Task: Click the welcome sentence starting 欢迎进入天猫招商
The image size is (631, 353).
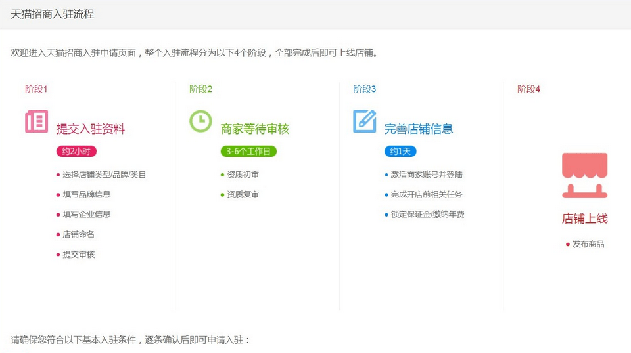Action: pyautogui.click(x=195, y=53)
